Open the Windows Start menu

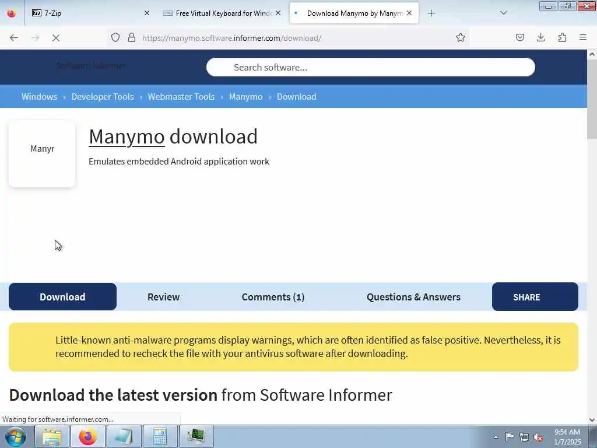(16, 436)
